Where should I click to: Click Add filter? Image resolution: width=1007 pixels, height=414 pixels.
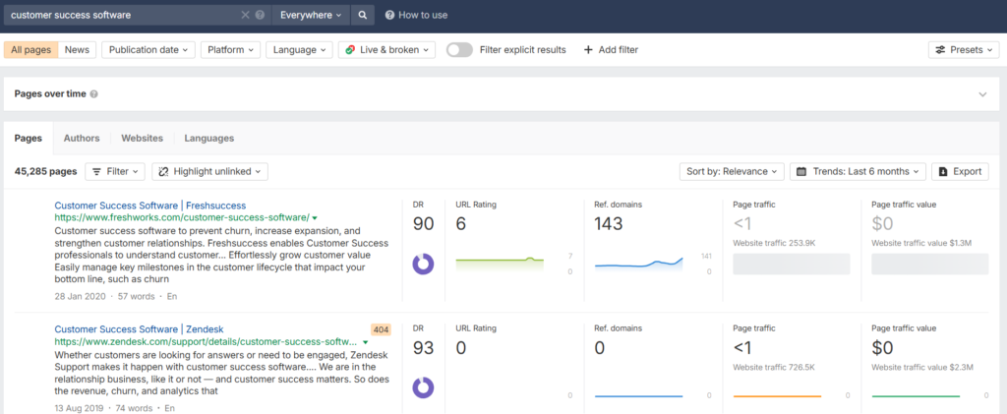click(611, 49)
